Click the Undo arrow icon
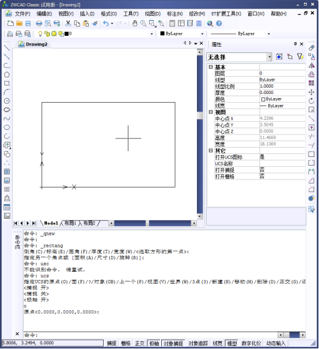 click(x=106, y=24)
